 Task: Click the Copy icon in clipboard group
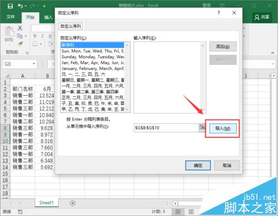20,36
